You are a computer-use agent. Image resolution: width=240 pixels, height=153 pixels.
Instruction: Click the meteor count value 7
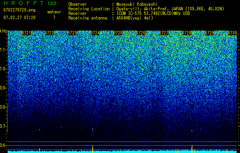[54, 18]
